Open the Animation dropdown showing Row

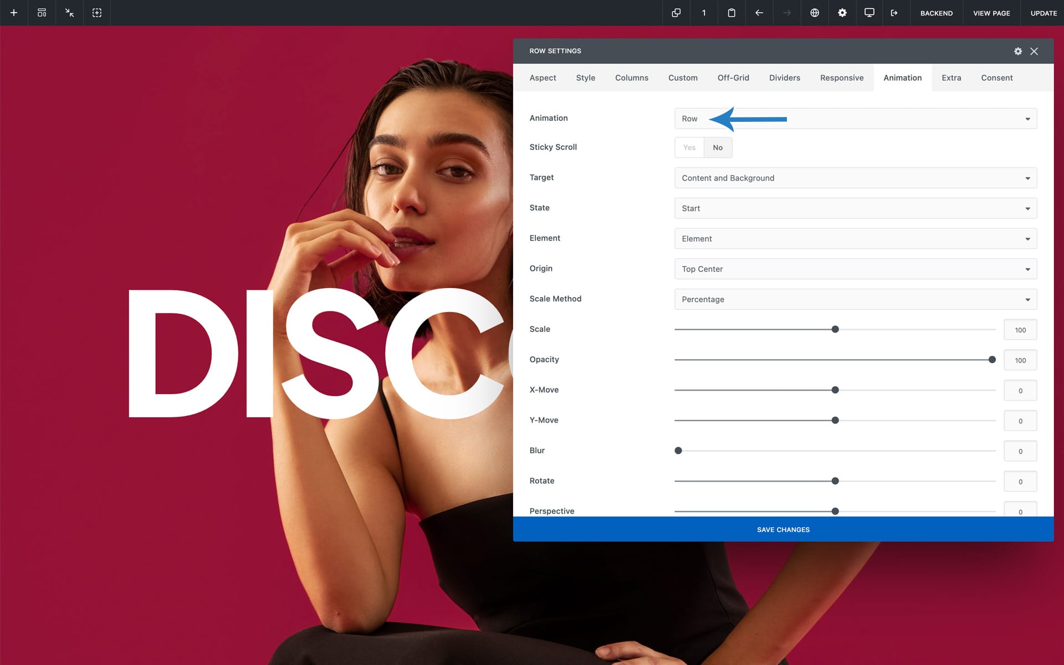pyautogui.click(x=855, y=119)
